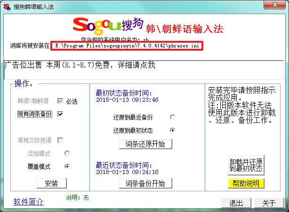Click the Sogou搜狗 logo banner
The image size is (289, 212).
(x=108, y=26)
